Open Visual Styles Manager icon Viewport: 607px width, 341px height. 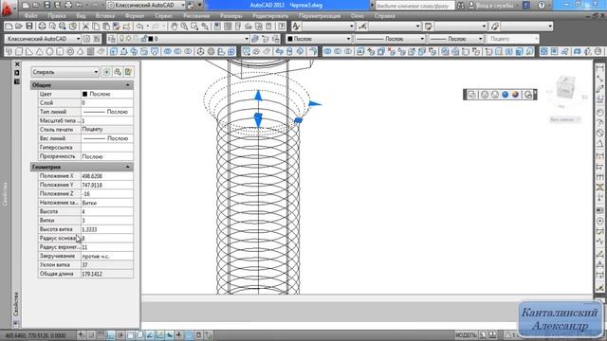[x=528, y=95]
